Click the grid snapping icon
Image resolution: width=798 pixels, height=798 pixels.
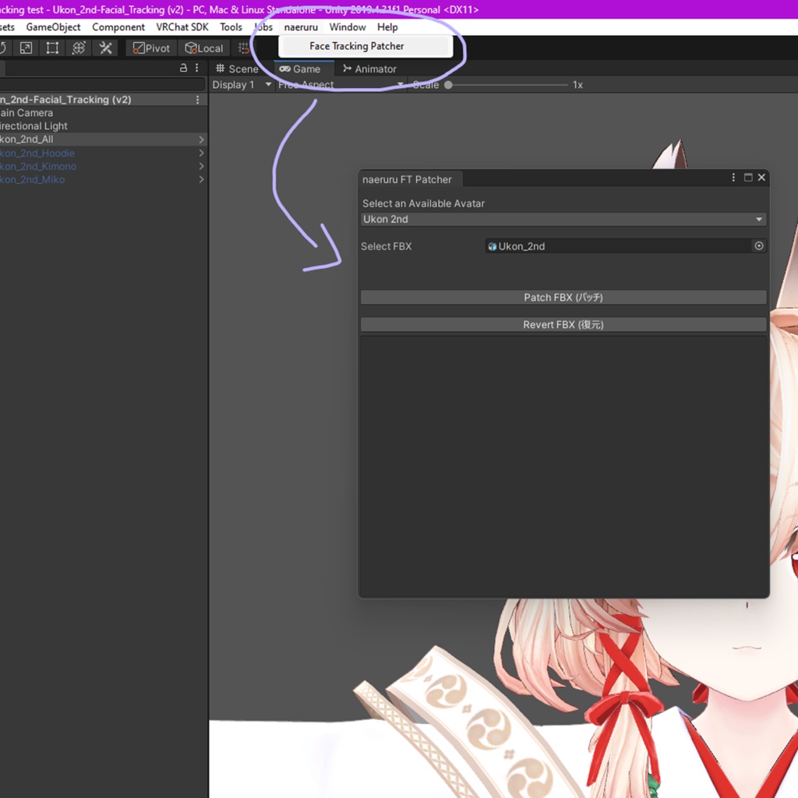pos(242,48)
